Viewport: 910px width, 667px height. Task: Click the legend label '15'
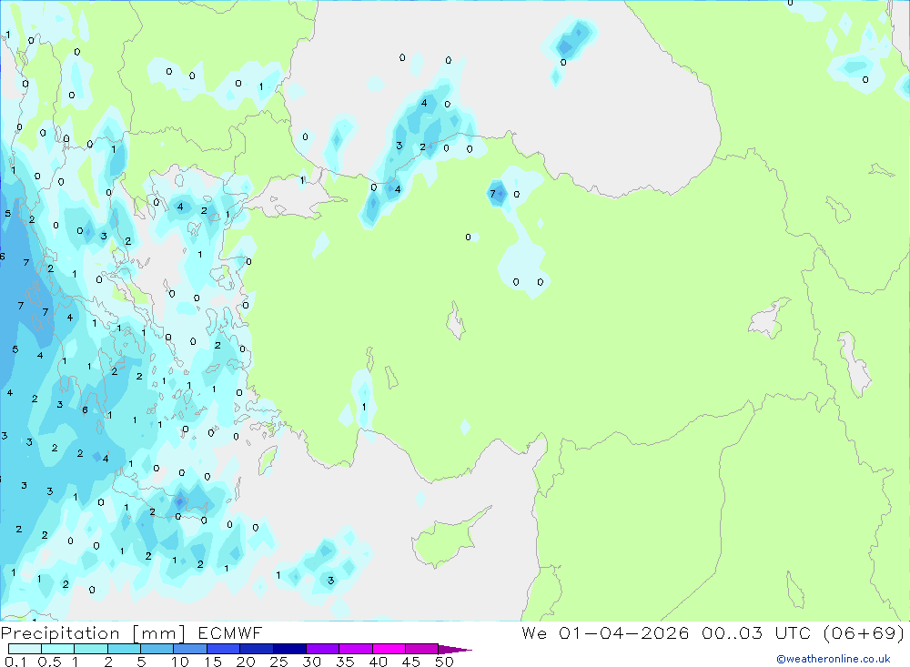[213, 662]
